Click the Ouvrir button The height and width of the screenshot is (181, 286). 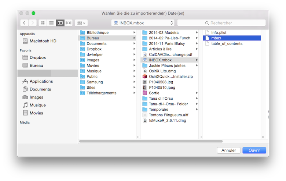(x=254, y=150)
